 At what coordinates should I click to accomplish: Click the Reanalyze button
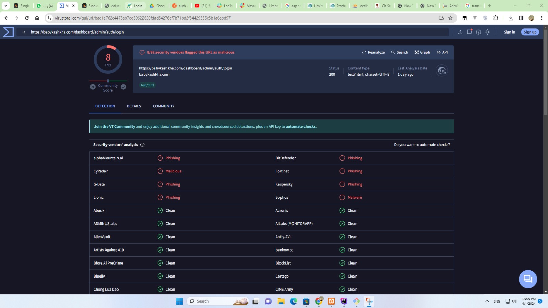(373, 52)
